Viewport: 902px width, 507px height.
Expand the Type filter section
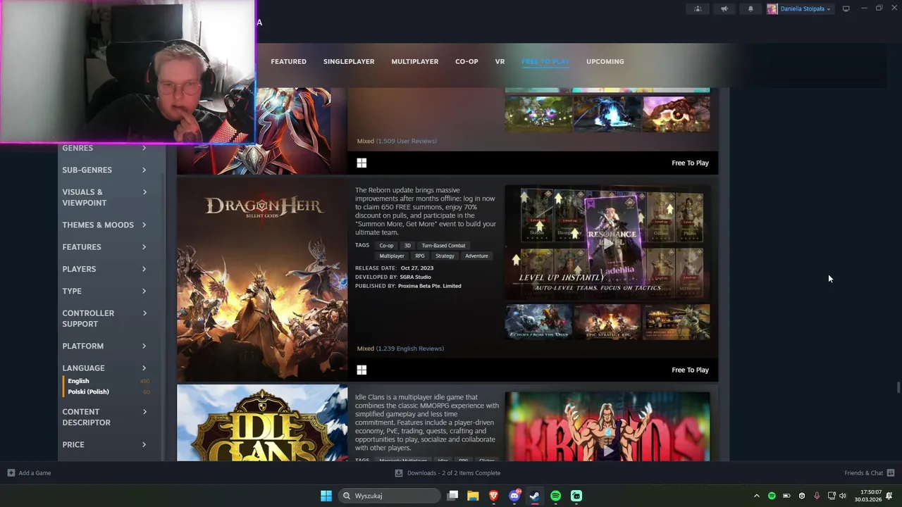(104, 291)
